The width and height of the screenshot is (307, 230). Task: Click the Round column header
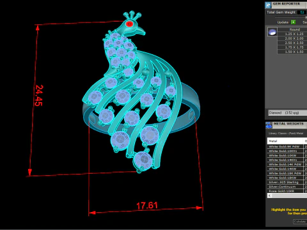point(292,29)
